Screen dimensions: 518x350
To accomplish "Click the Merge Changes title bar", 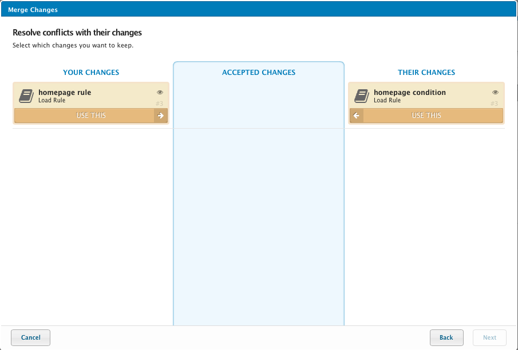I will (x=259, y=10).
